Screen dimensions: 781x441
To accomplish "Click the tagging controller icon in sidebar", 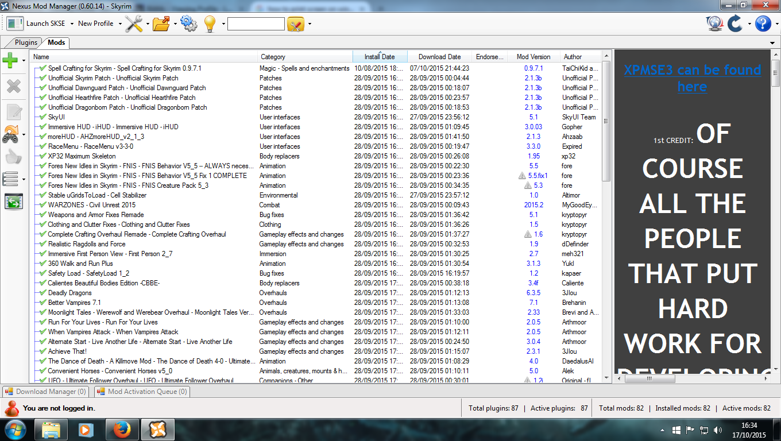I will [11, 134].
